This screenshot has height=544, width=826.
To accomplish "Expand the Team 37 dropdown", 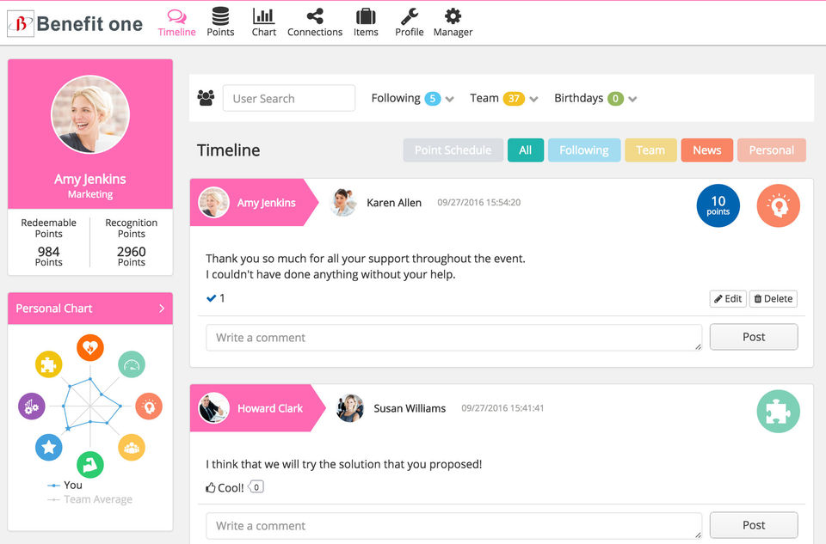I will (533, 99).
